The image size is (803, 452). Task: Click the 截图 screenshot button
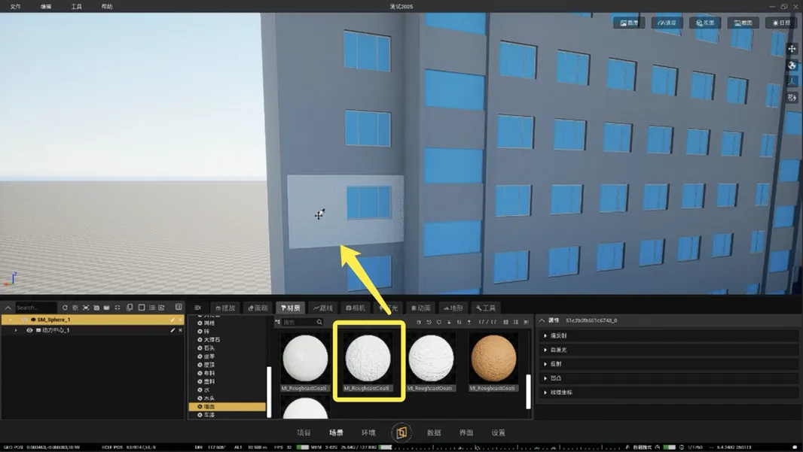[x=743, y=23]
